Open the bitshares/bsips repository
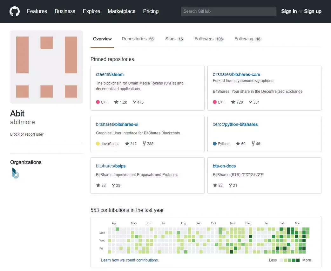The image size is (331, 271). click(x=111, y=166)
